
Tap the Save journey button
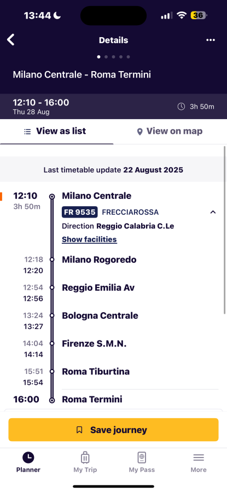(113, 430)
